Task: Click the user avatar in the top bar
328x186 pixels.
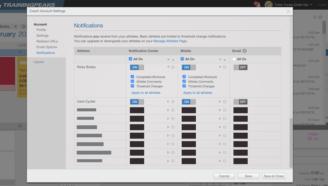Action: pyautogui.click(x=268, y=5)
